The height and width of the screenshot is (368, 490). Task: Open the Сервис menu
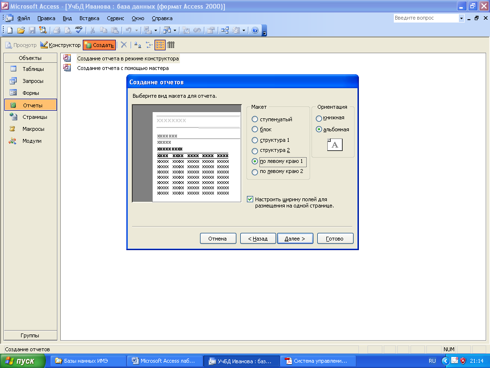coord(115,18)
